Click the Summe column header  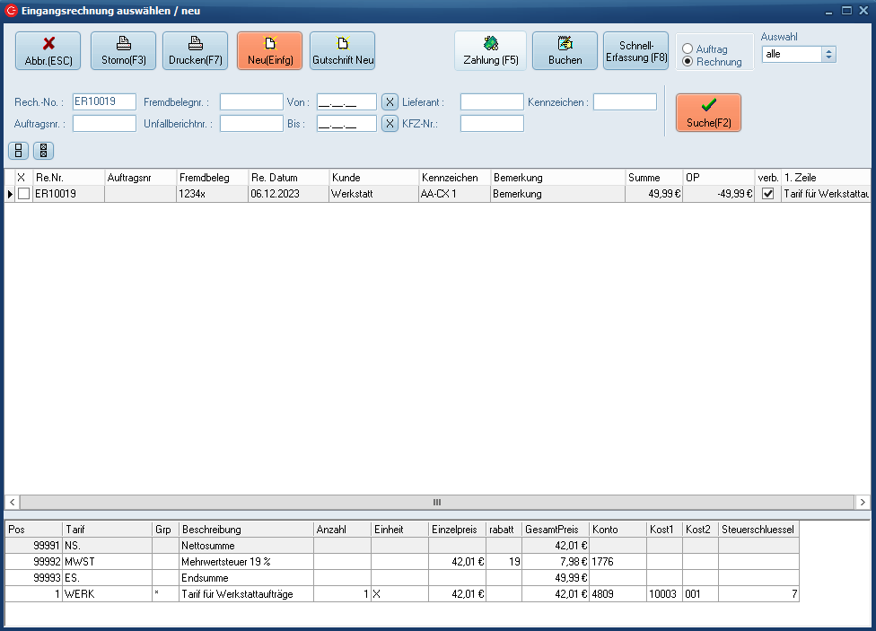[x=653, y=178]
